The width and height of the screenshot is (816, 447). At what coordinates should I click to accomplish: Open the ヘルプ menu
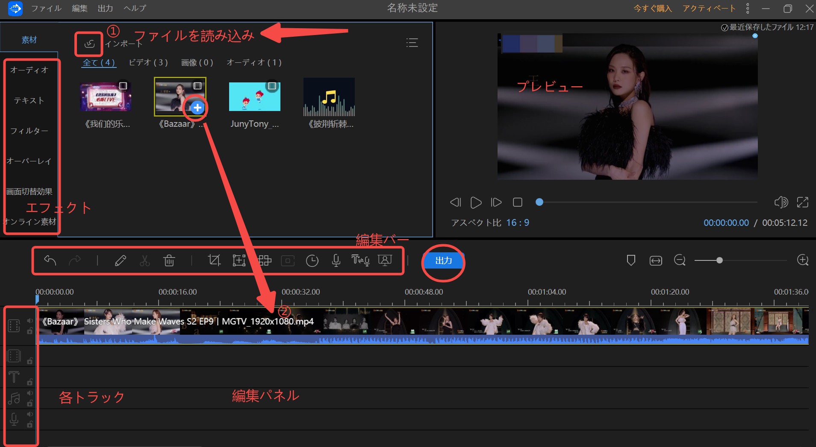[135, 9]
